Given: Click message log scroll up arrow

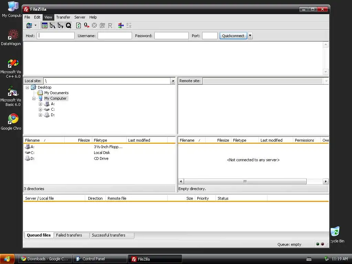Looking at the screenshot, I should click(326, 44).
